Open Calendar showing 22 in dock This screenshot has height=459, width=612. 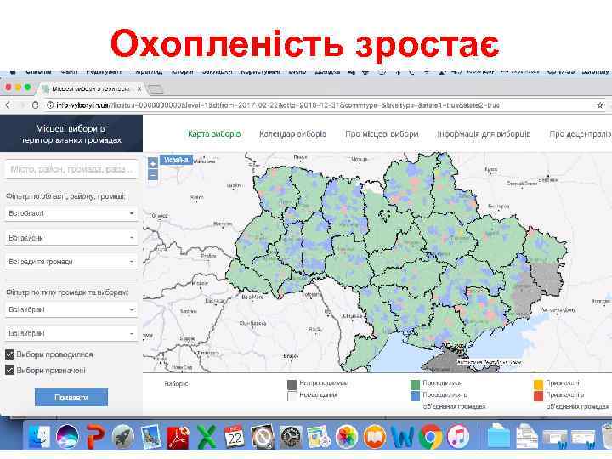(235, 437)
